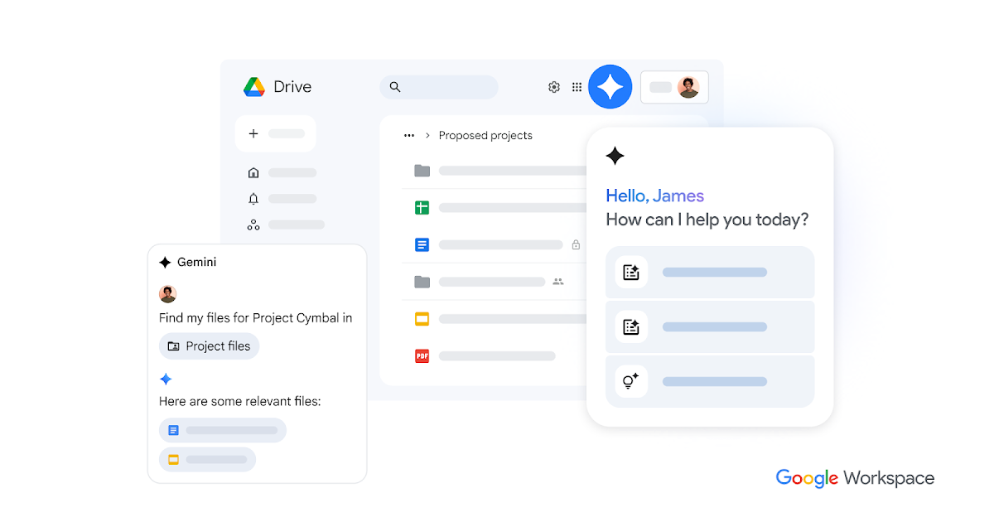The image size is (994, 522).
Task: Click the Google Drive logo
Action: 253,87
